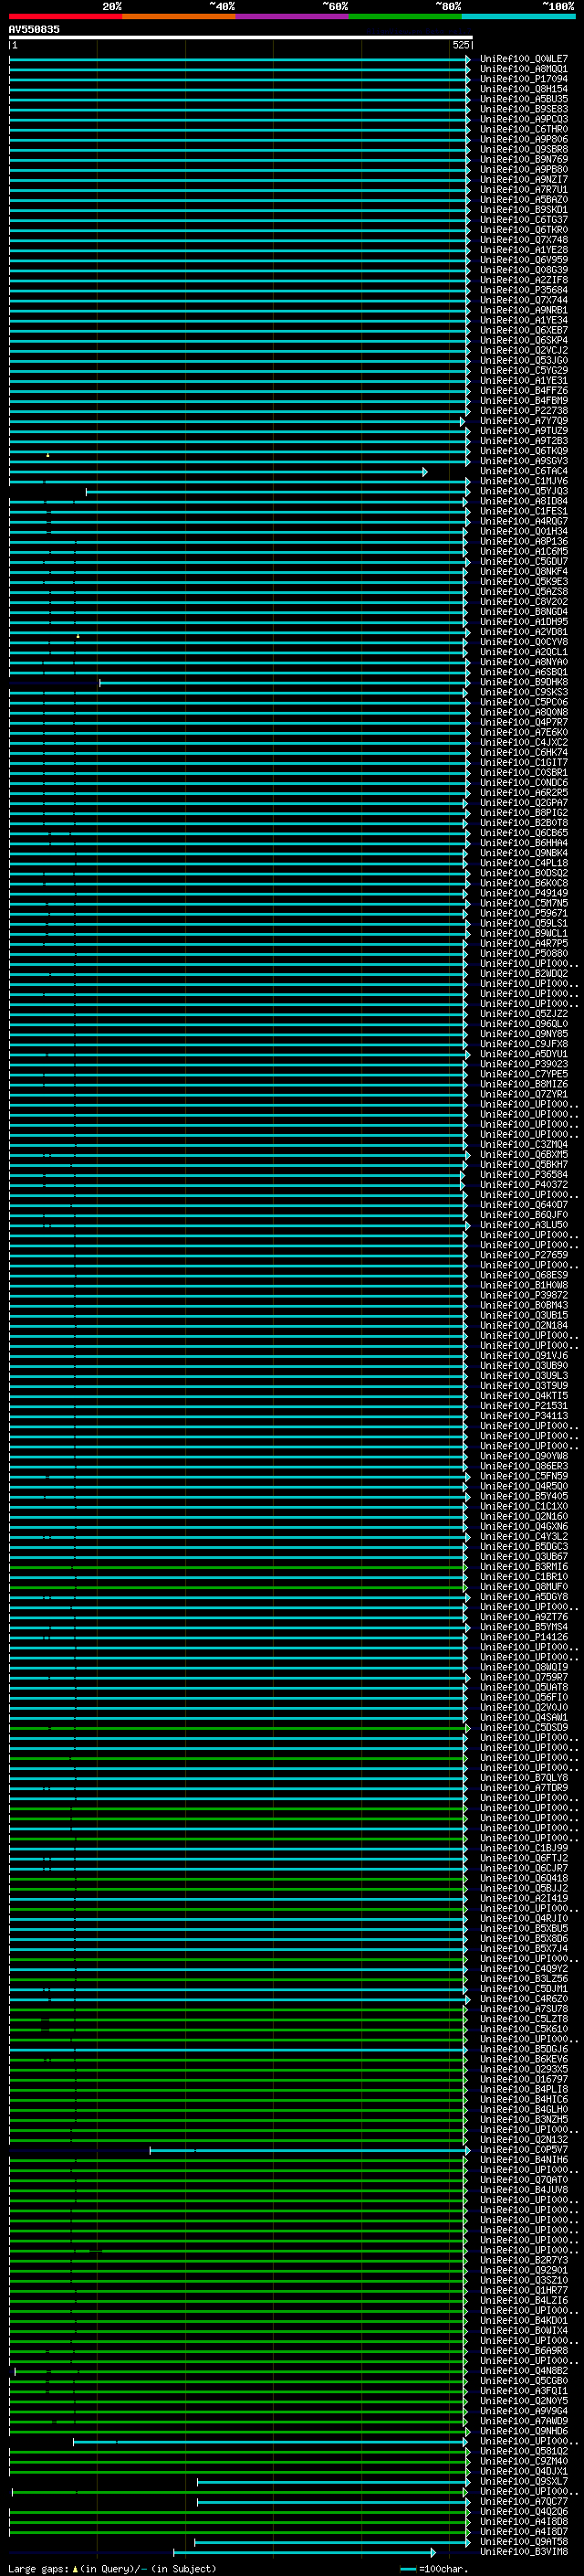The image size is (584, 2576).
Task: Select the UniRef100_C6TAC4 label
Action: pyautogui.click(x=523, y=471)
